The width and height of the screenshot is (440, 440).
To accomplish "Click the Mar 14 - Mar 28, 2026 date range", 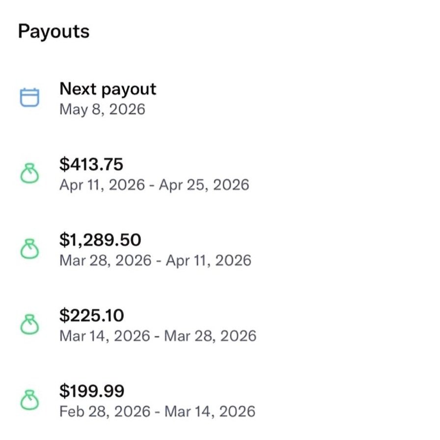I will [x=158, y=336].
